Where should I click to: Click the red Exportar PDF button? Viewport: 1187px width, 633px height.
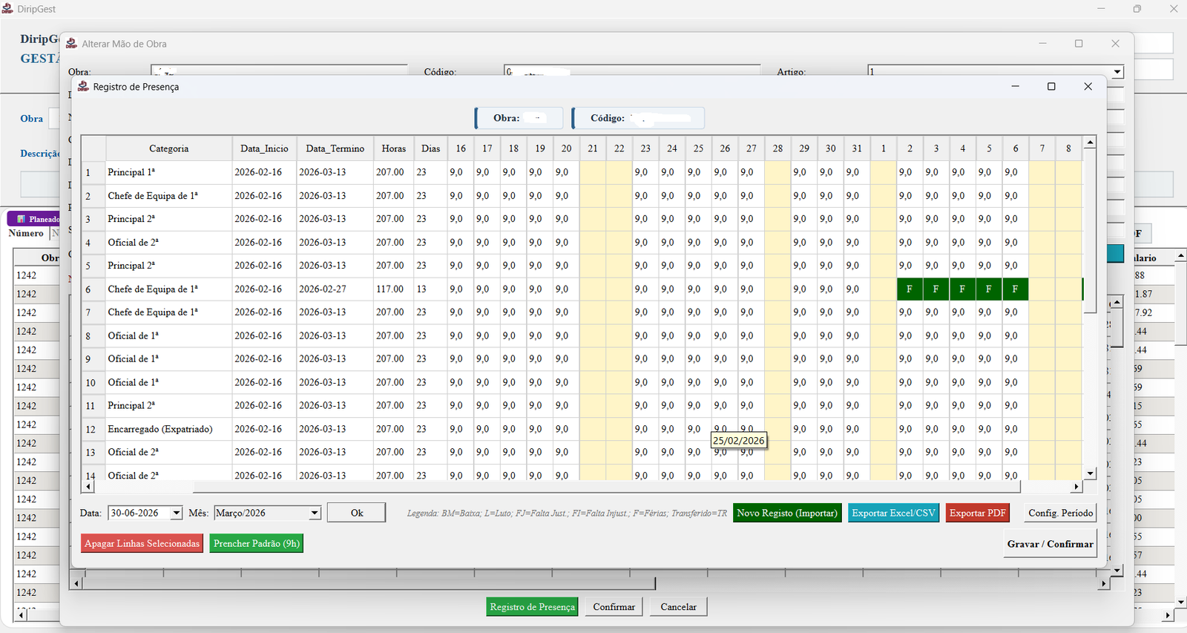pos(978,513)
